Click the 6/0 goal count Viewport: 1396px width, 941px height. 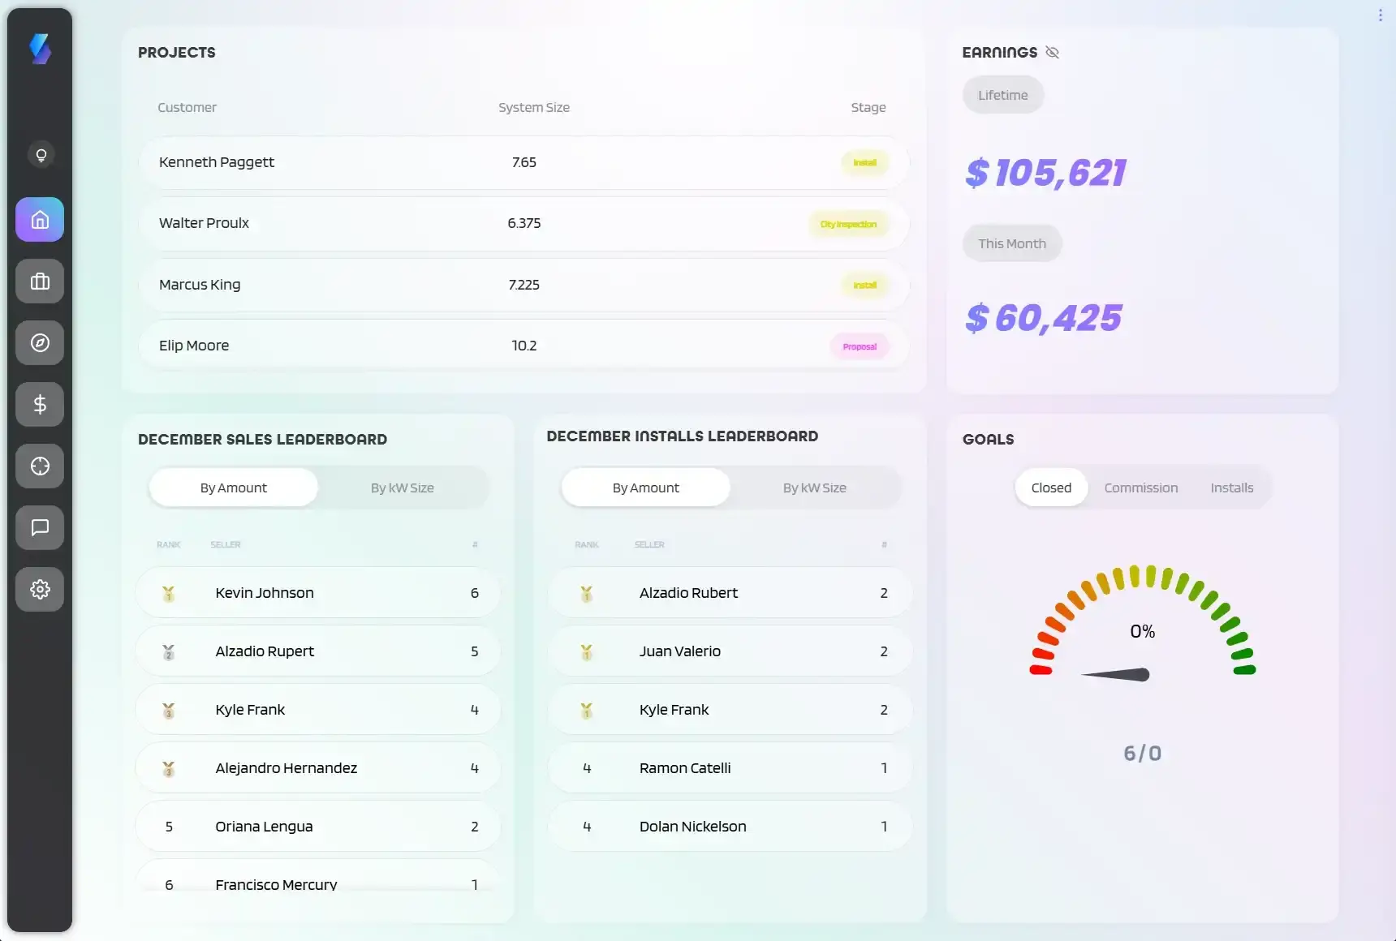click(1142, 754)
